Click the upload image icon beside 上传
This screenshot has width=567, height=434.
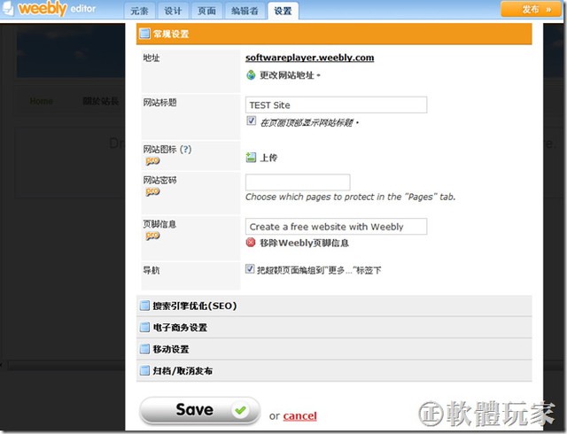click(251, 158)
